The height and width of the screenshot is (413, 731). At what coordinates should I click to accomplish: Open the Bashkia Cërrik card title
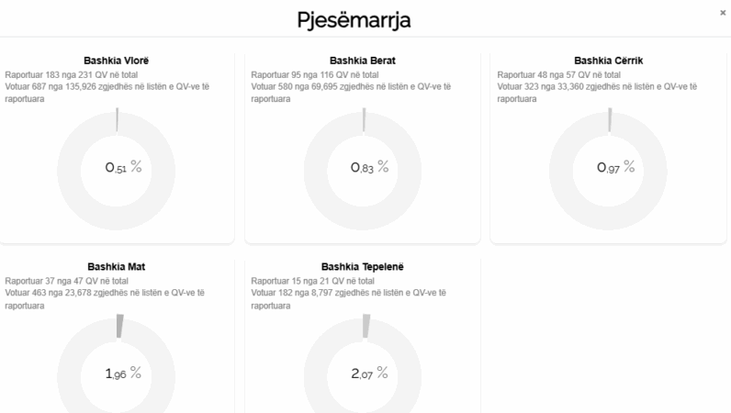click(x=608, y=61)
